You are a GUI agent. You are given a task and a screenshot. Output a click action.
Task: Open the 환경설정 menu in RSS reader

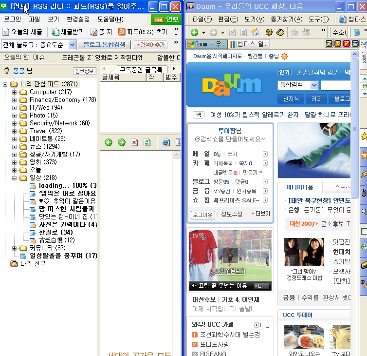click(x=78, y=19)
